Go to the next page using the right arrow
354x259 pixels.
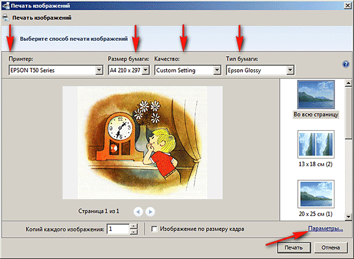point(150,211)
